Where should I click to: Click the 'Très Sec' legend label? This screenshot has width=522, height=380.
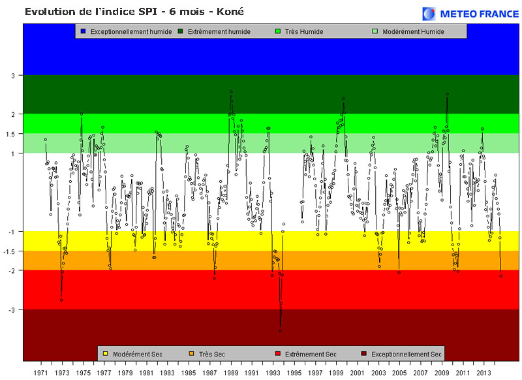(211, 355)
